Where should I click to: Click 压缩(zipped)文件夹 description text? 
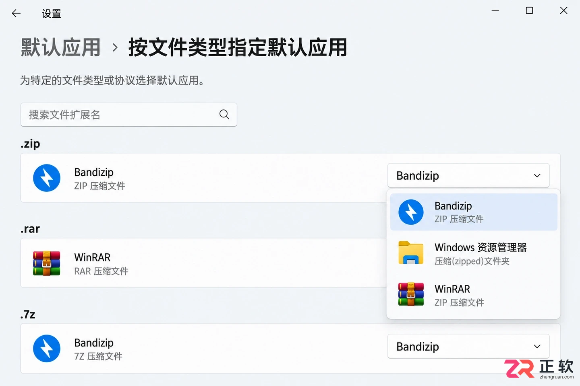tap(472, 261)
